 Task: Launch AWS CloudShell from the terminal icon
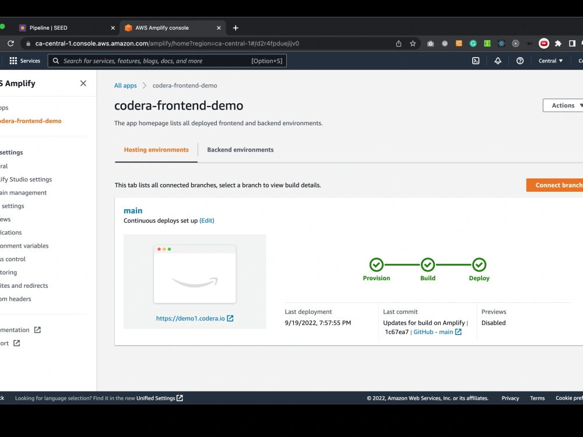tap(476, 61)
